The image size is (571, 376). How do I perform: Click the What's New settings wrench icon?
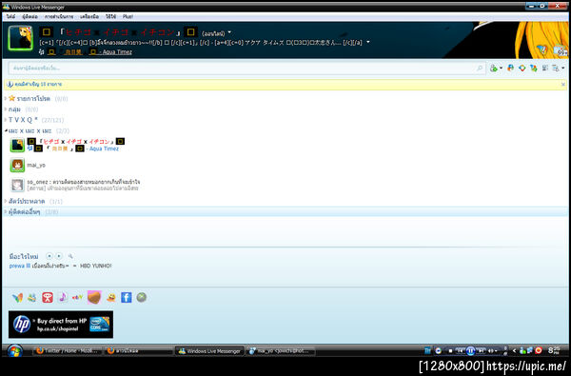click(70, 256)
